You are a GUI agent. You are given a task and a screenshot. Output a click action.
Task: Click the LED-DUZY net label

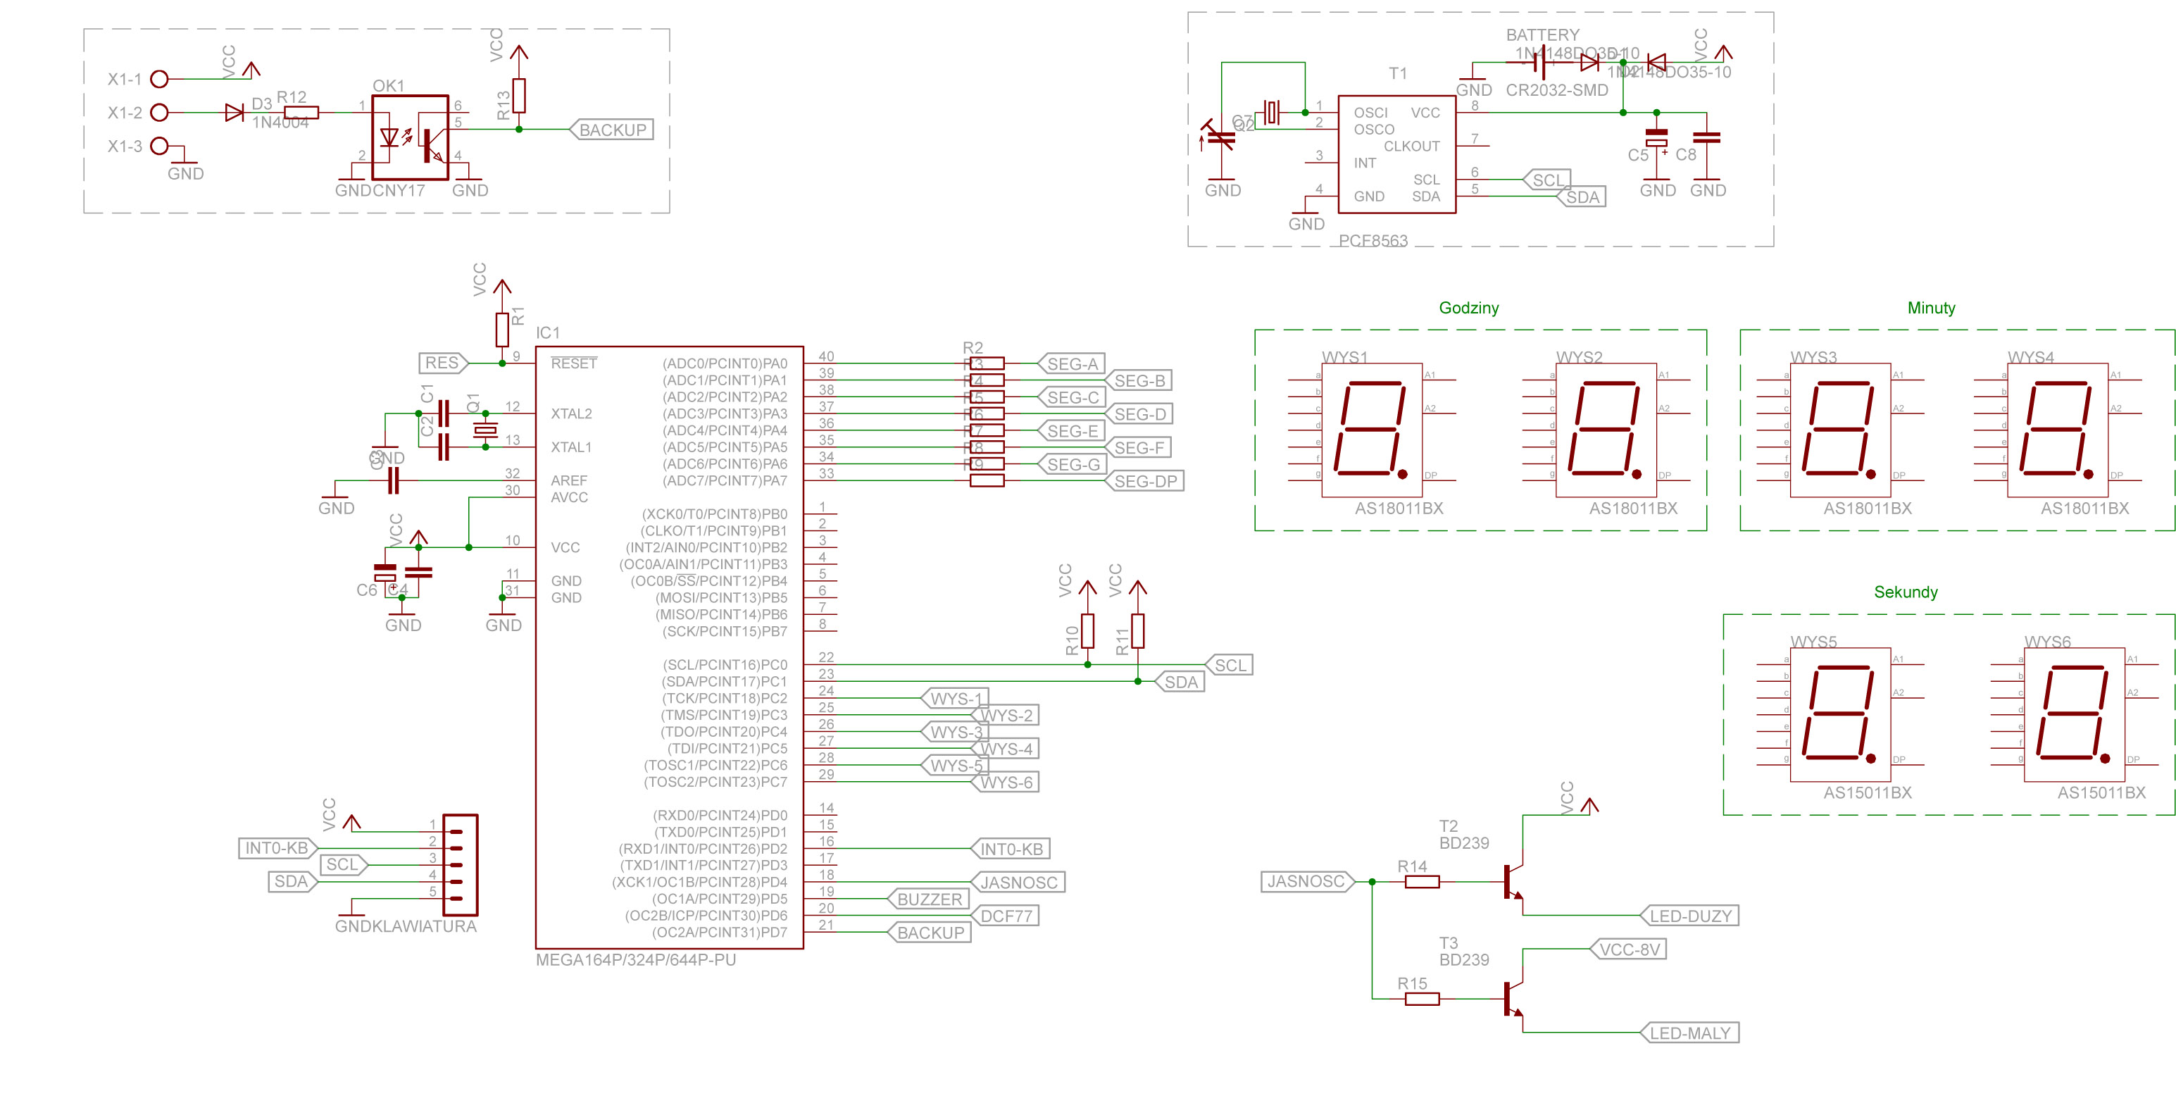pyautogui.click(x=1689, y=916)
